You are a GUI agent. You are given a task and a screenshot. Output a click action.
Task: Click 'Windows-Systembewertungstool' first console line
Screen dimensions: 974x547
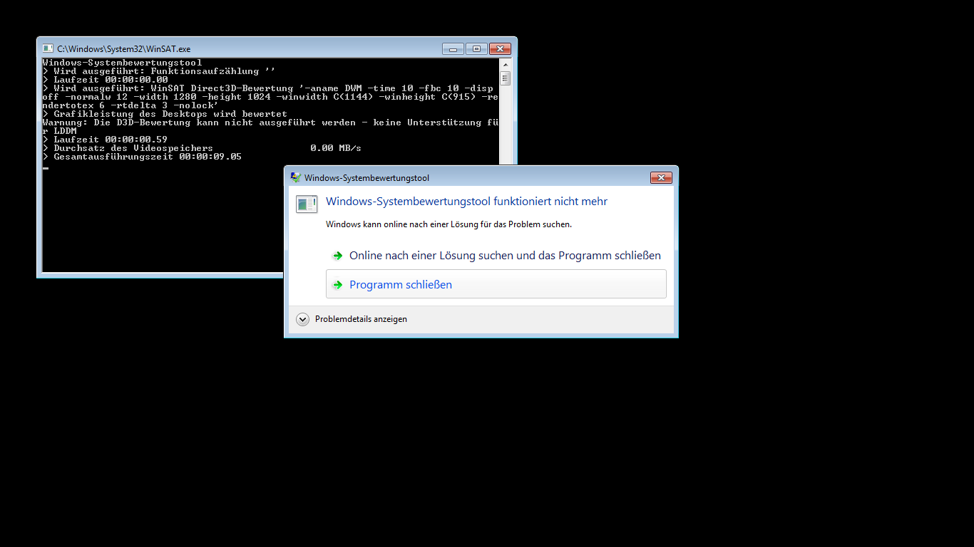(122, 63)
